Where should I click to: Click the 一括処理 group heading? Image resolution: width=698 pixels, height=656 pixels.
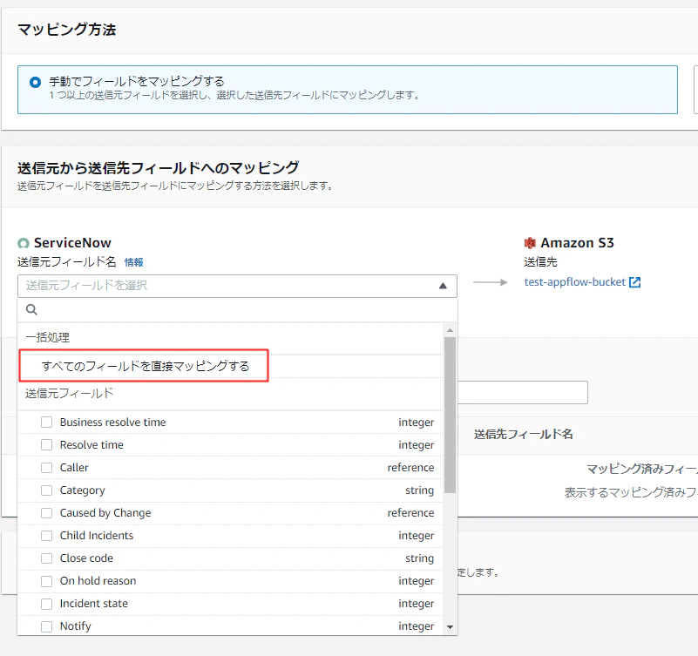(48, 337)
